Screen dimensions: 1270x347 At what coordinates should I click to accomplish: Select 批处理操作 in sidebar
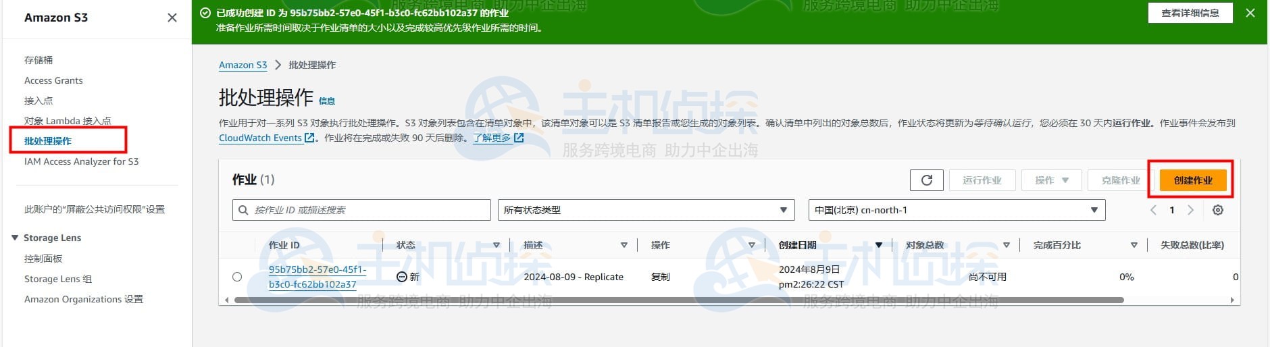coord(48,141)
